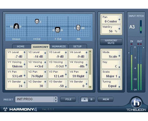Select compare slot A
The height and width of the screenshot is (121, 148).
coord(84,99)
